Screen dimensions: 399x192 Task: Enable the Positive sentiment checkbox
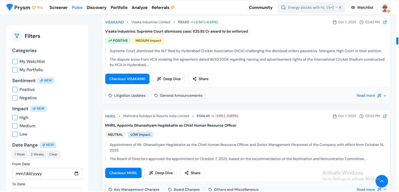tap(15, 89)
